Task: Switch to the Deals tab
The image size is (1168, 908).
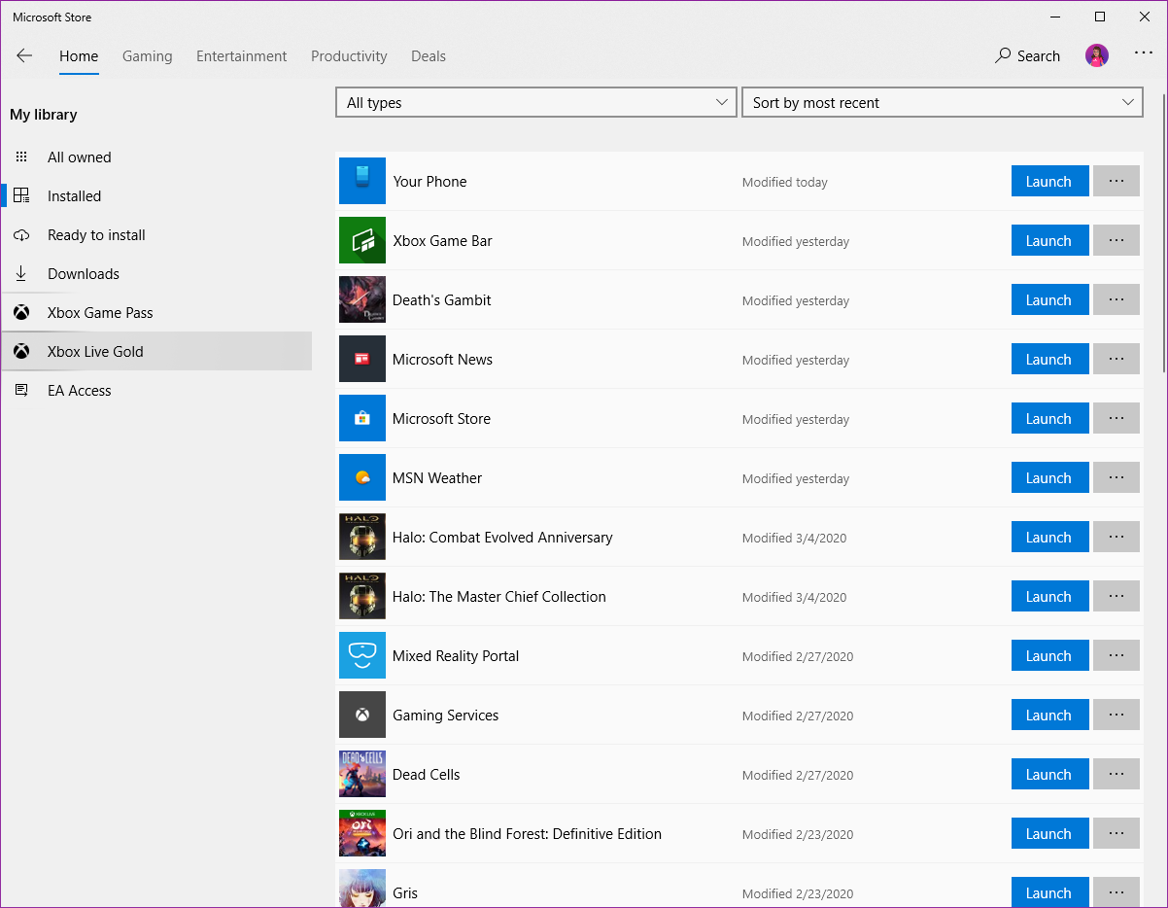Action: (429, 56)
